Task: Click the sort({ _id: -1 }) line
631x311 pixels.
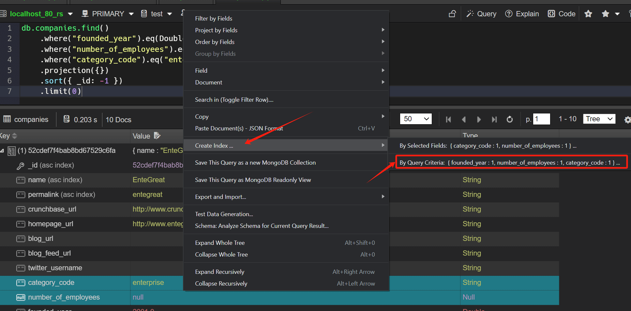Action: (81, 81)
